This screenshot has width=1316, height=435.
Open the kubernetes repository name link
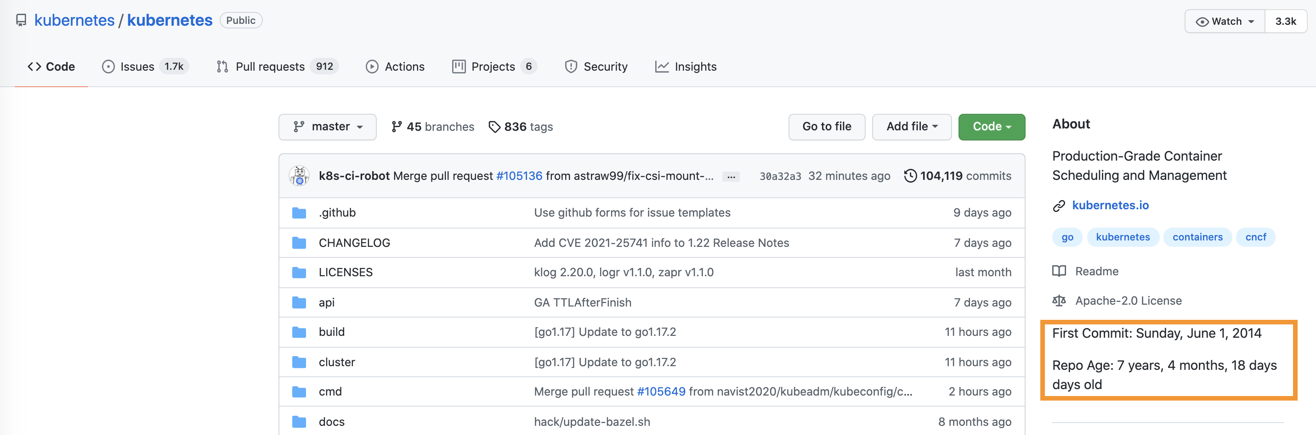(x=170, y=20)
